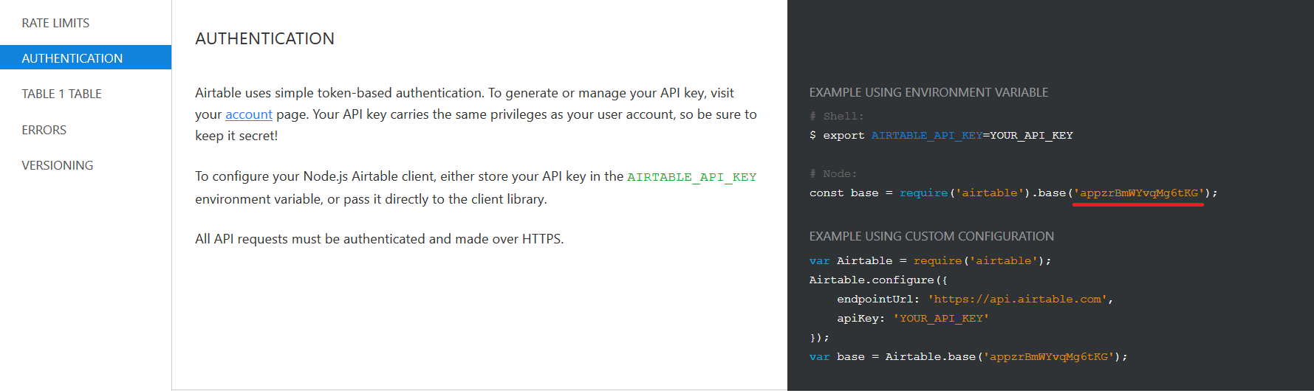Viewport: 1314px width, 391px height.
Task: Click the AUTHENTICATION page heading
Action: tap(264, 38)
